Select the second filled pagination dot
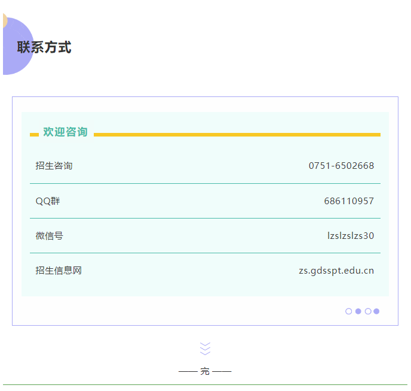The width and height of the screenshot is (411, 391). coord(358,311)
